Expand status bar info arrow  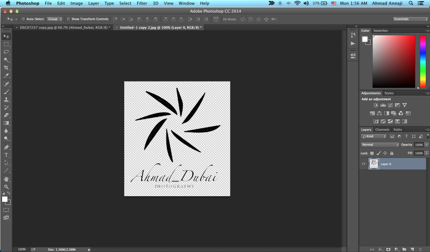(x=89, y=249)
